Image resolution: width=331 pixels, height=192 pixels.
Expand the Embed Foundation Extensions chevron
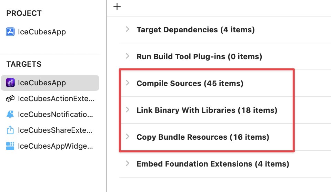[x=128, y=164]
